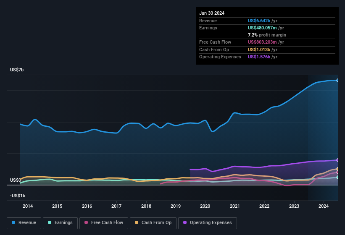Click the US$1.576b operating expenses value
Screen dimensions: 345x235
[259, 57]
